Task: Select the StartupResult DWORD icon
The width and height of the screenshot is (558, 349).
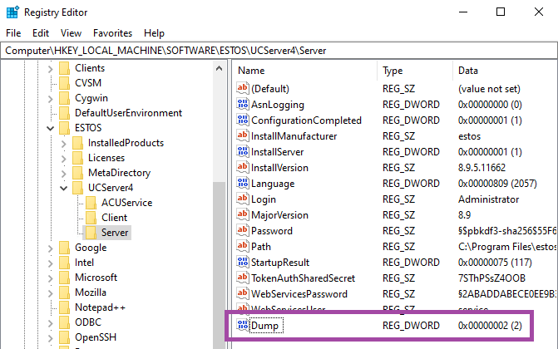Action: tap(243, 263)
